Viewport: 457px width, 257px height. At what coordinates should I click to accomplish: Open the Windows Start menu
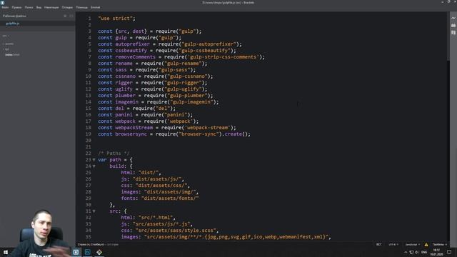click(6, 252)
